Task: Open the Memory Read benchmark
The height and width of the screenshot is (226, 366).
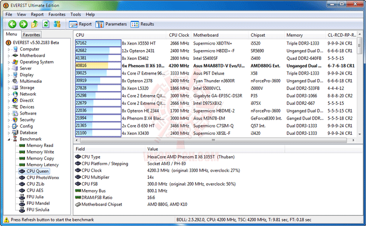Action: click(x=40, y=145)
